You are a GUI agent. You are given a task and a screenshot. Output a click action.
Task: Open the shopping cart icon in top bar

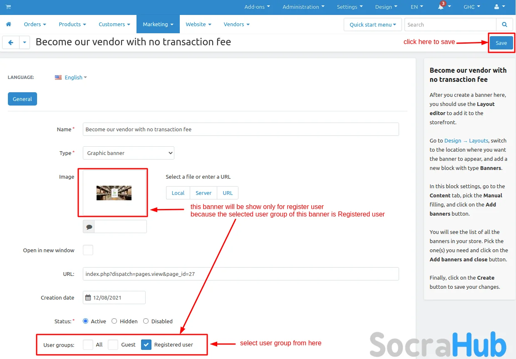(8, 7)
